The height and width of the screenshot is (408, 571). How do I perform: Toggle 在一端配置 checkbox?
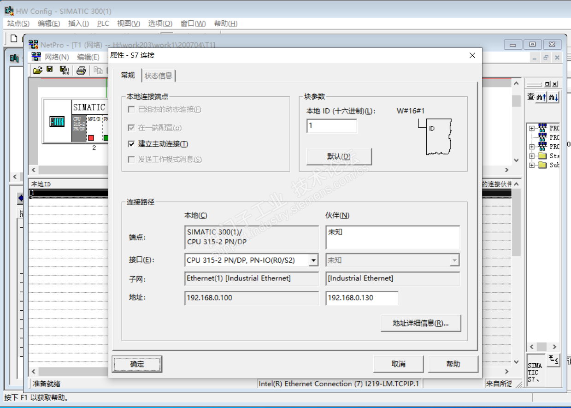click(x=131, y=128)
